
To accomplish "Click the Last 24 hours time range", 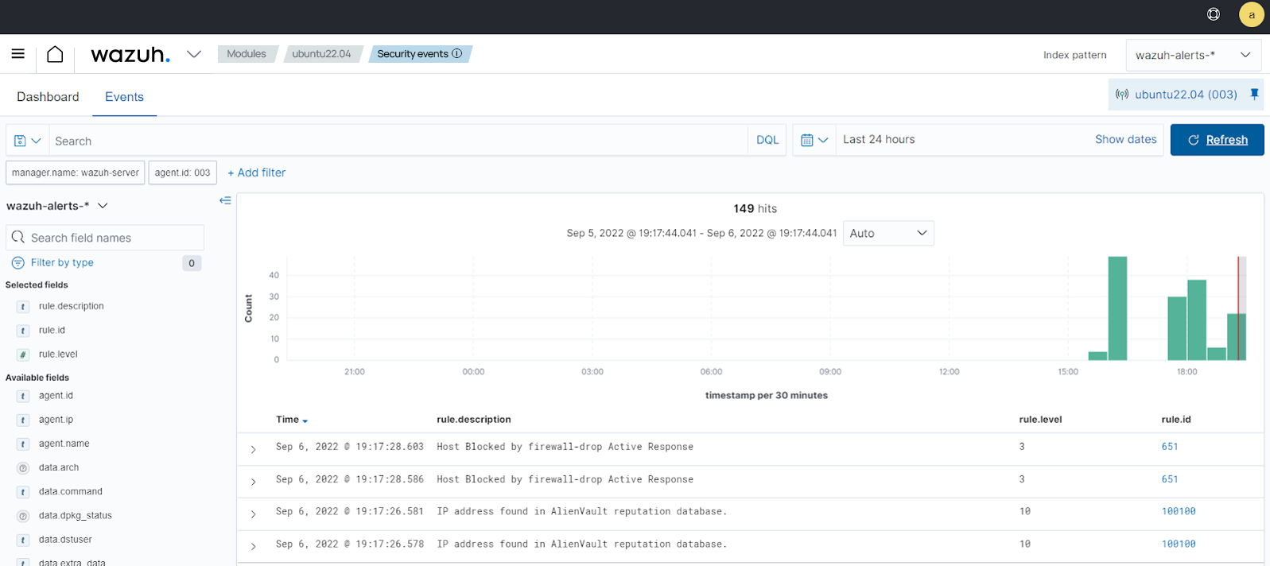I will pos(879,139).
